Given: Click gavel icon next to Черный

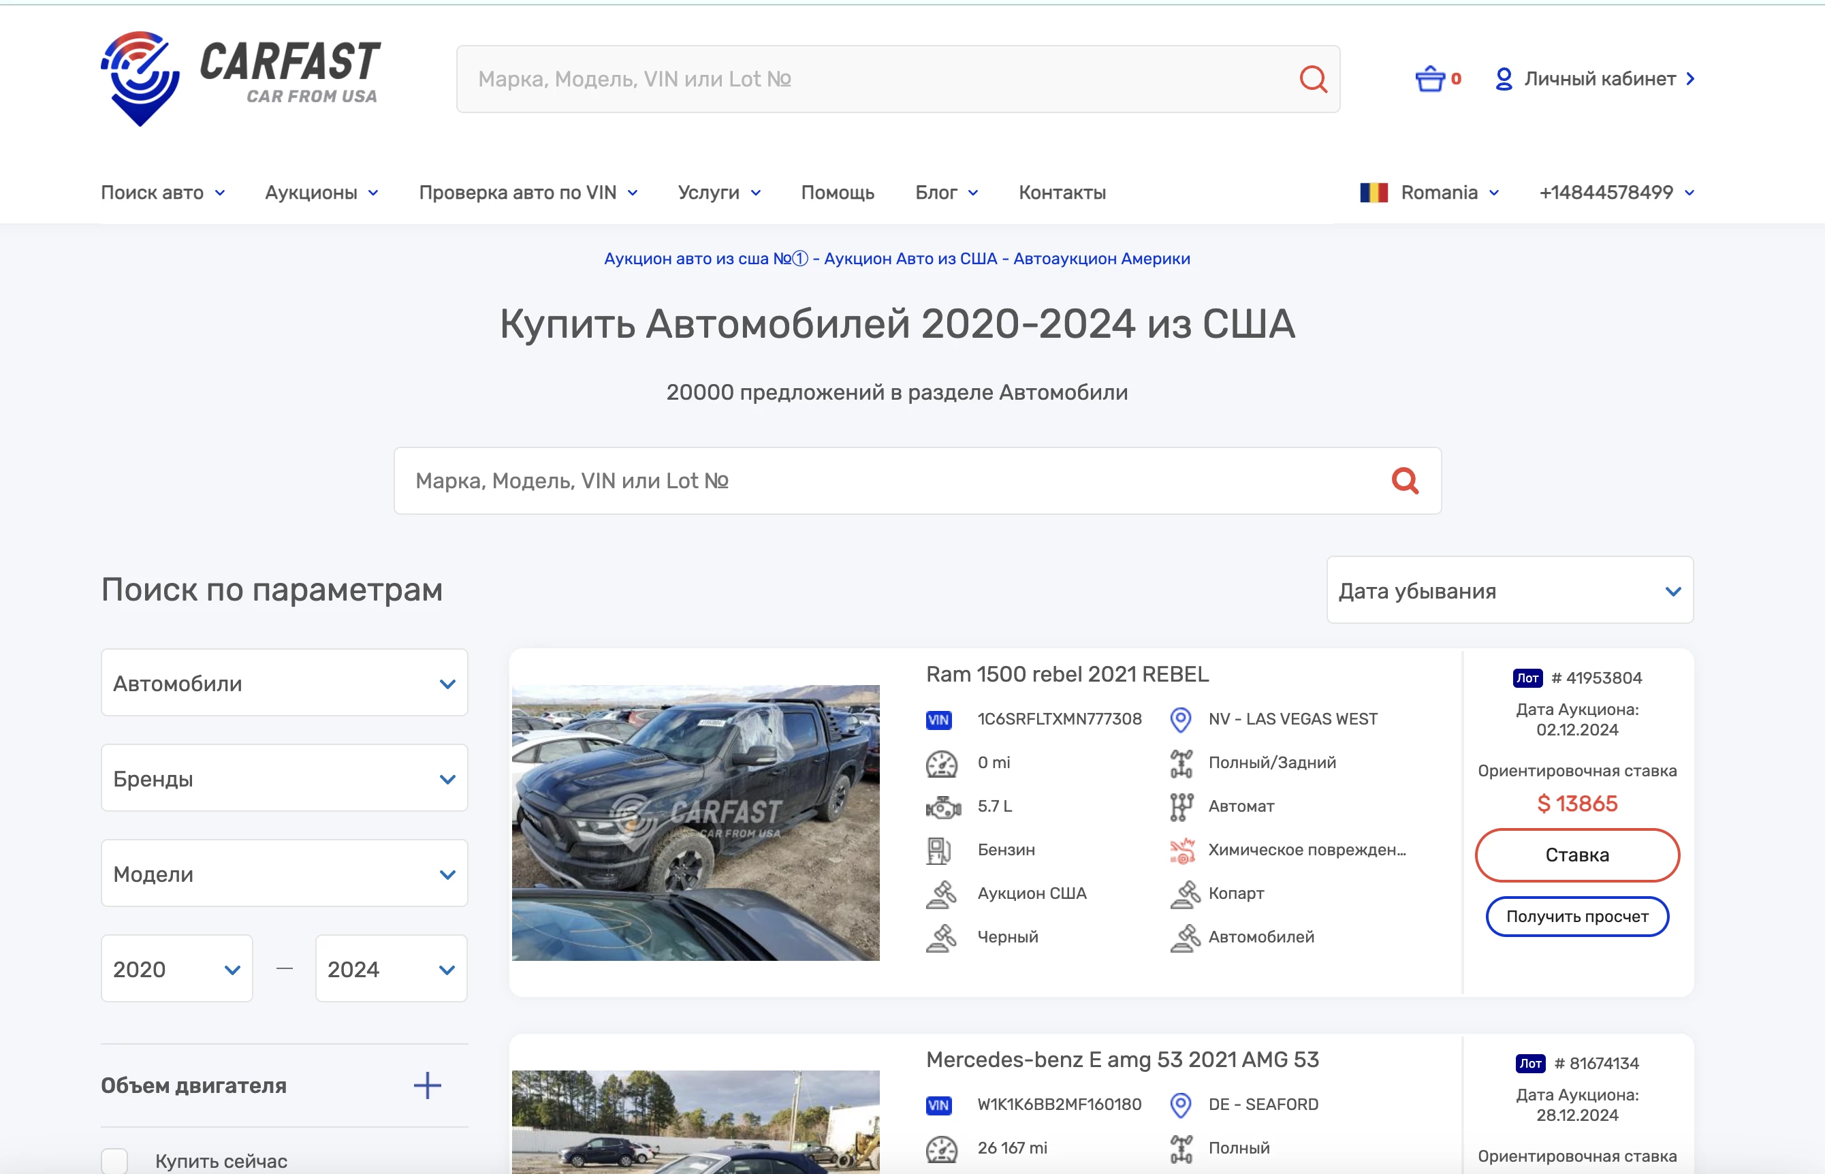Looking at the screenshot, I should tap(942, 937).
